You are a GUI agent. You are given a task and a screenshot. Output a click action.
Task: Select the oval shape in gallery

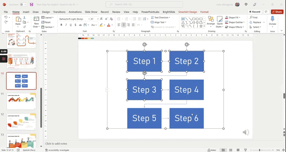(197, 19)
